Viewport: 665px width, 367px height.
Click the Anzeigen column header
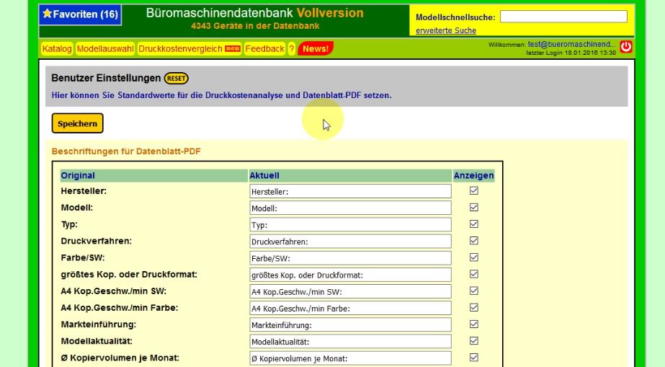[x=474, y=176]
